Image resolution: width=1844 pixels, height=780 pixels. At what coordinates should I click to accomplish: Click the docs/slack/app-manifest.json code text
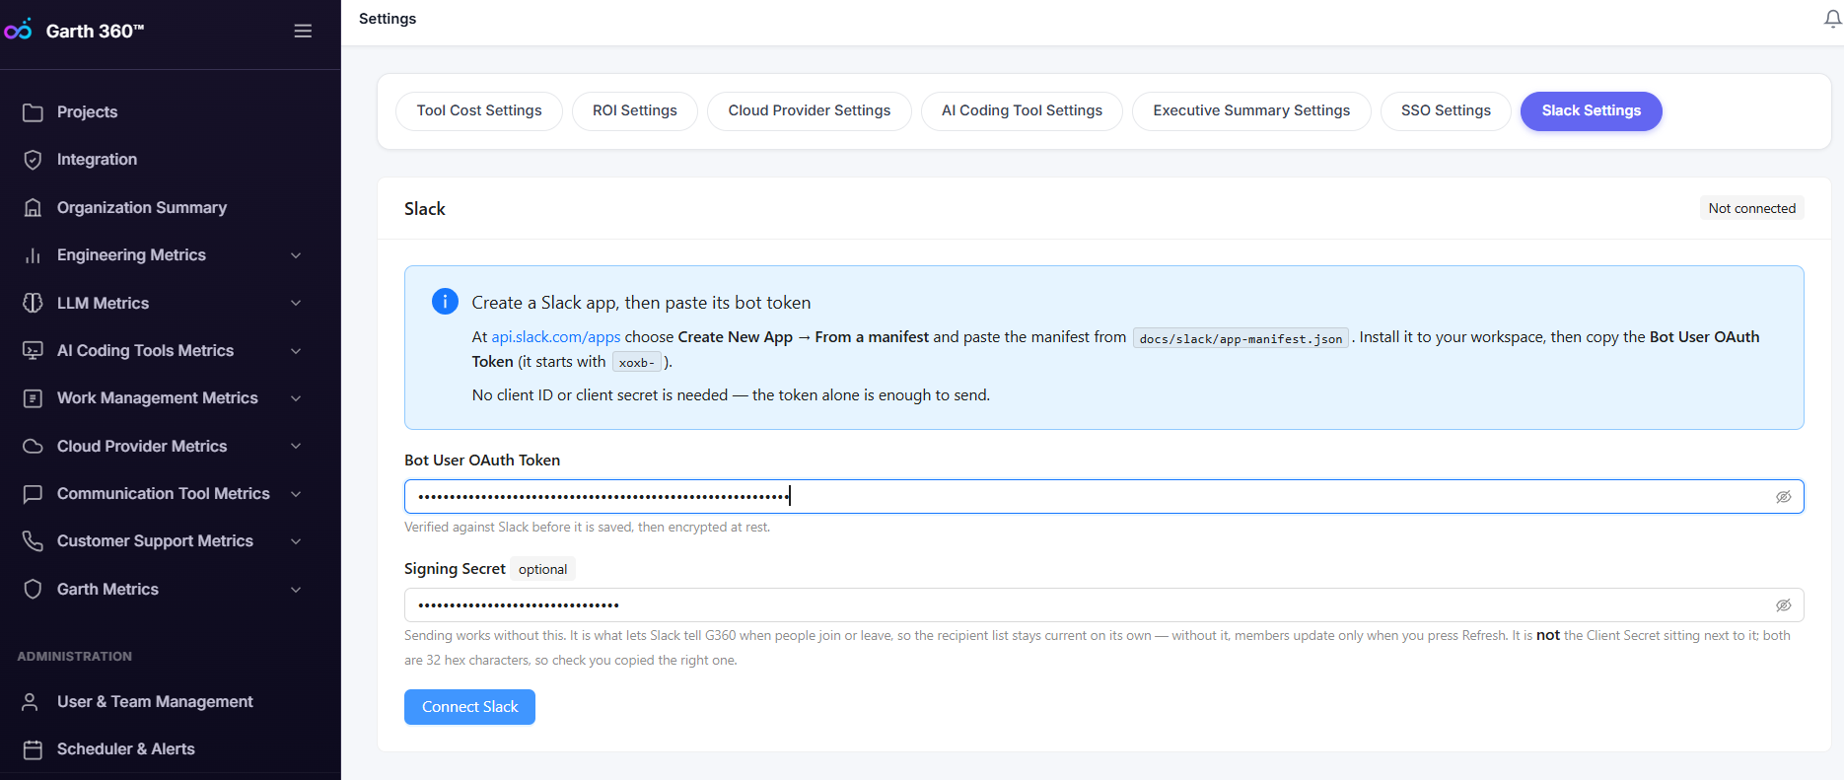pyautogui.click(x=1241, y=338)
